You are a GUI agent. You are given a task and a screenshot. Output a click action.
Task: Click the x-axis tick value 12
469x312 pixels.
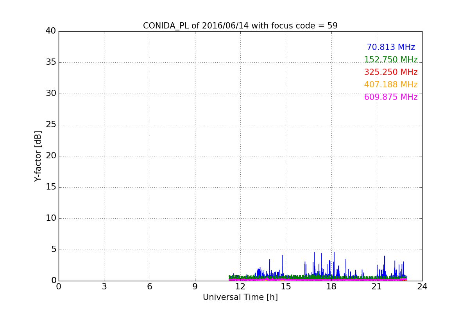[x=240, y=286]
